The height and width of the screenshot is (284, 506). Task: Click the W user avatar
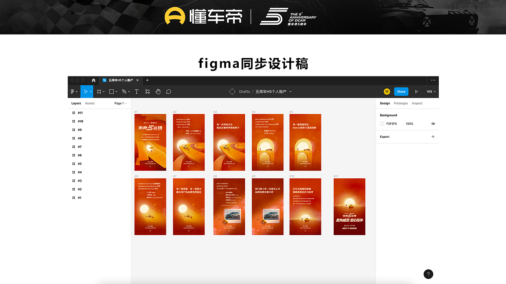(x=387, y=92)
